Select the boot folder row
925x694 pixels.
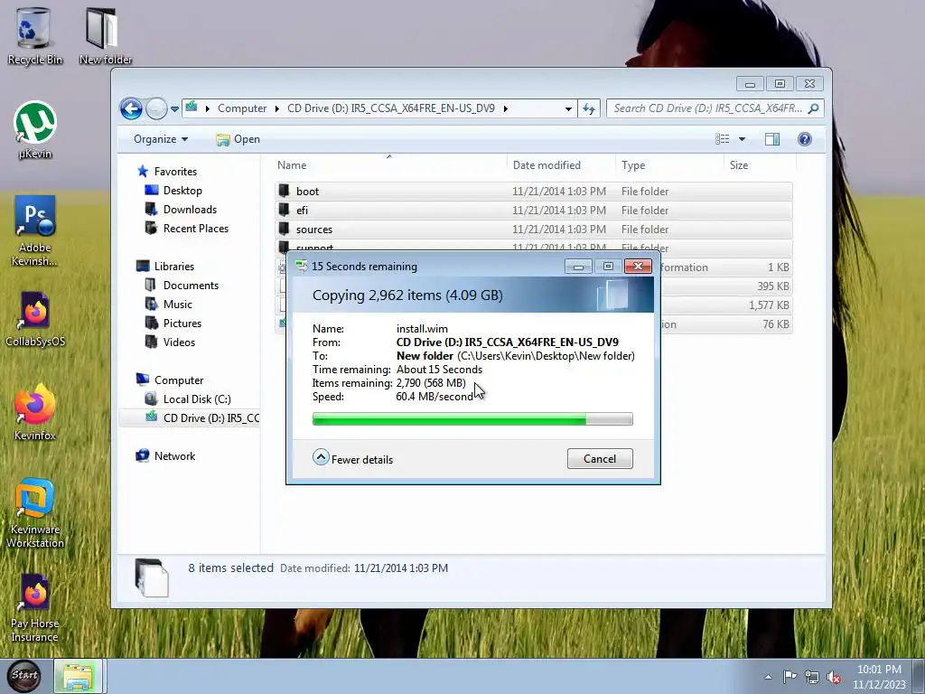(533, 192)
